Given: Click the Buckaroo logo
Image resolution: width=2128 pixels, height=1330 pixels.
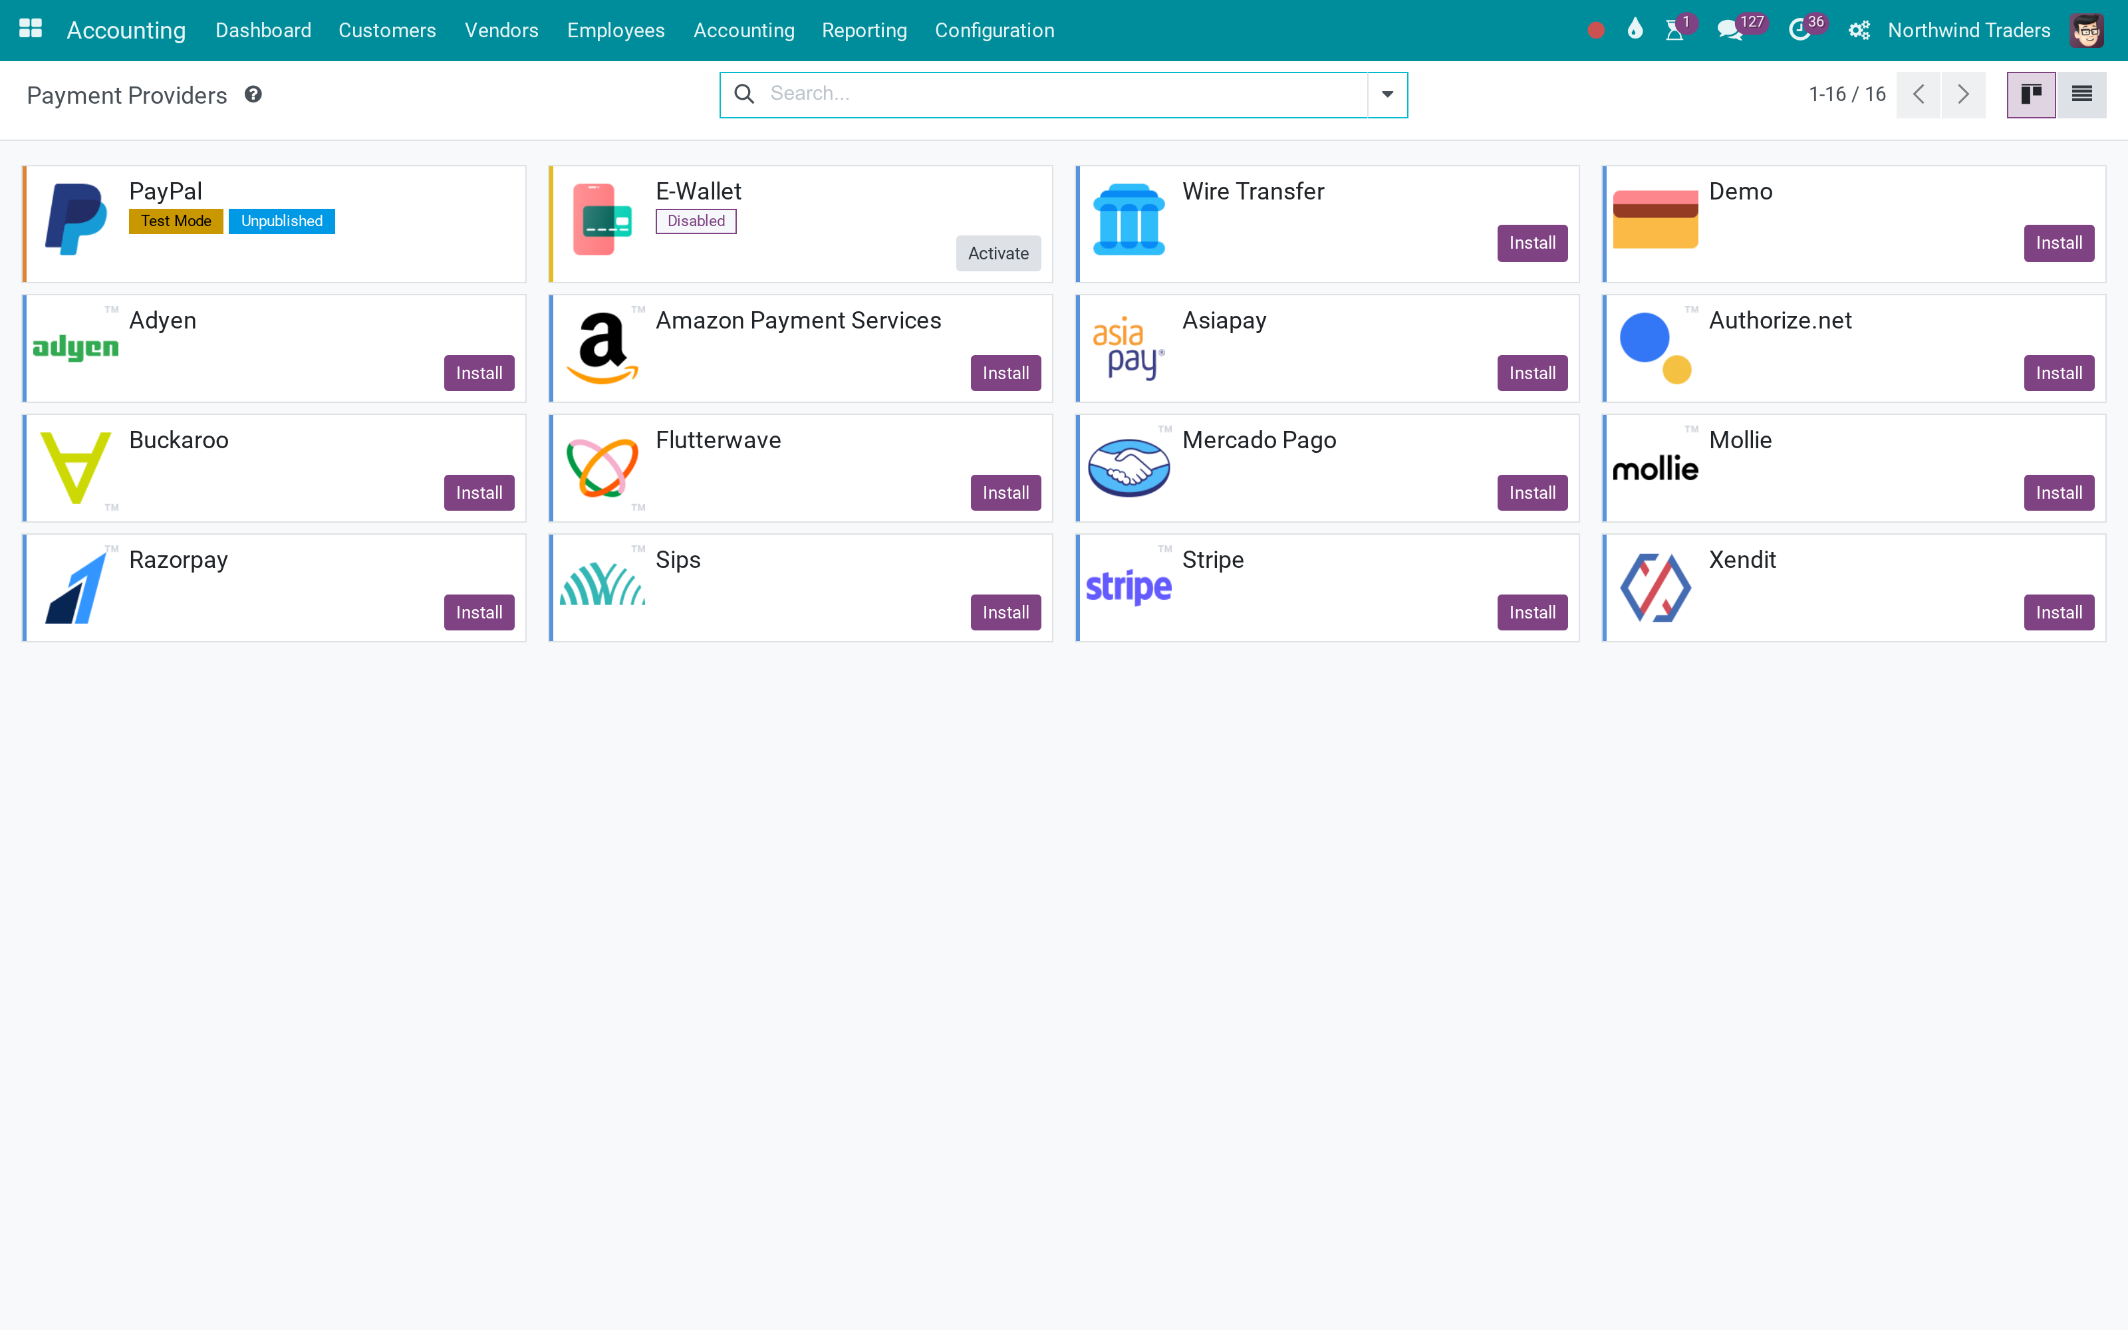Looking at the screenshot, I should (76, 467).
